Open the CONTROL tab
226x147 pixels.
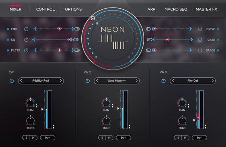point(46,9)
